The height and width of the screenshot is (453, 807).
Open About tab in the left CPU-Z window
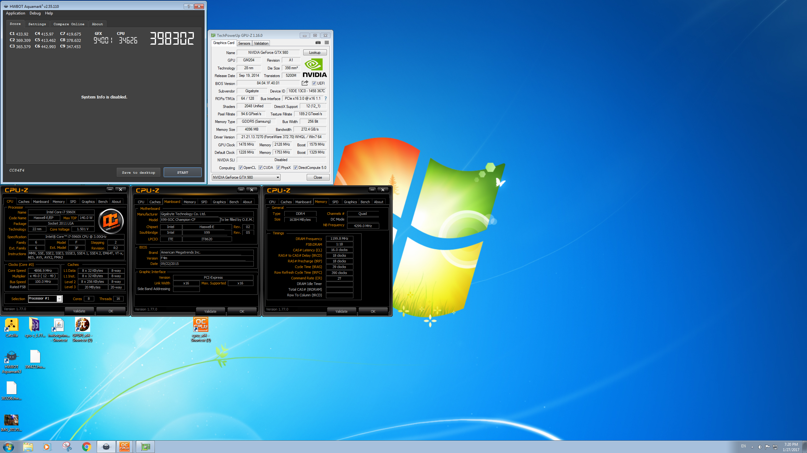coord(116,202)
